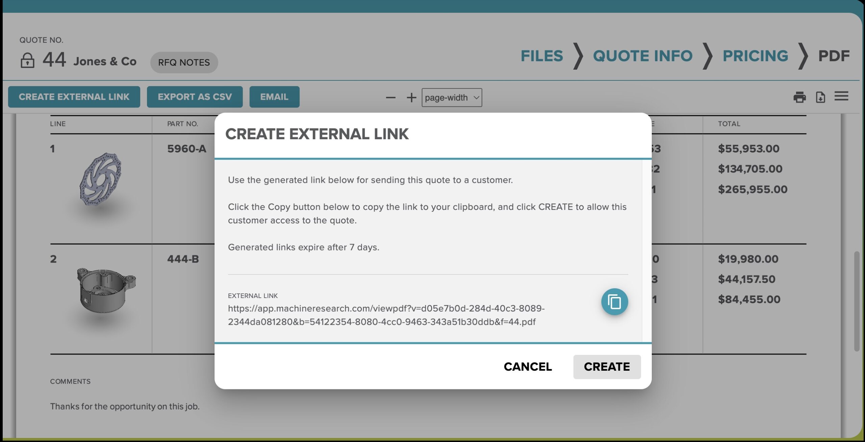Switch to the QUOTE INFO step
Viewport: 865px width, 442px height.
click(x=642, y=56)
